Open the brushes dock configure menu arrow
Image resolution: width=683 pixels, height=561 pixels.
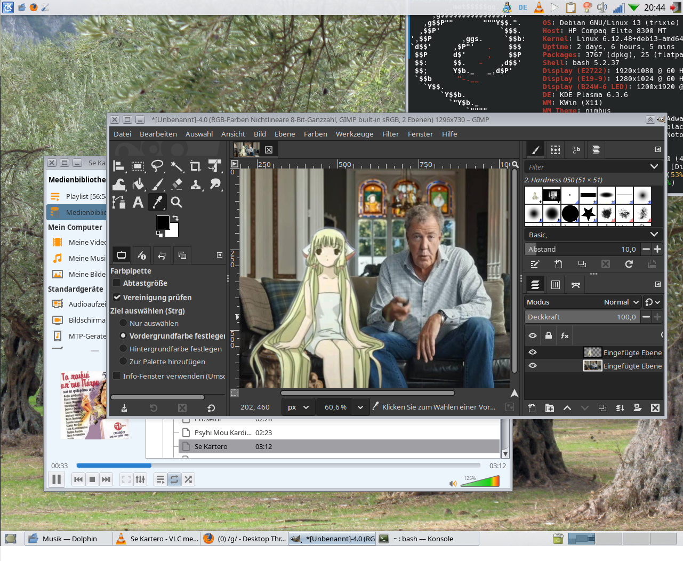(658, 150)
